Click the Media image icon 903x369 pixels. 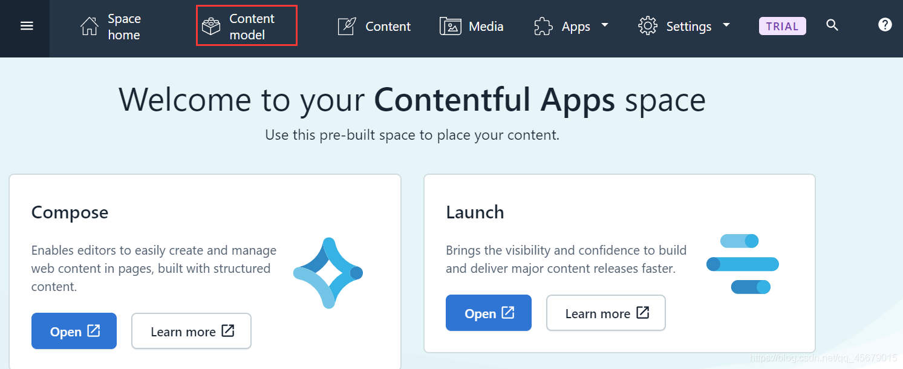point(451,27)
